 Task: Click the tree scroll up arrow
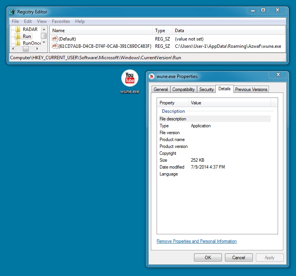44,29
